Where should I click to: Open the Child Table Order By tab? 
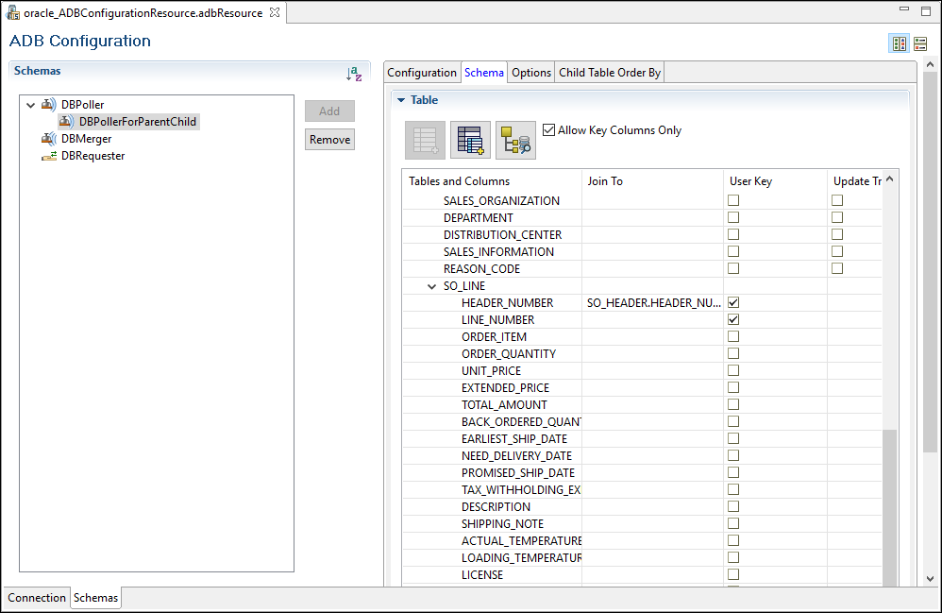(x=610, y=73)
